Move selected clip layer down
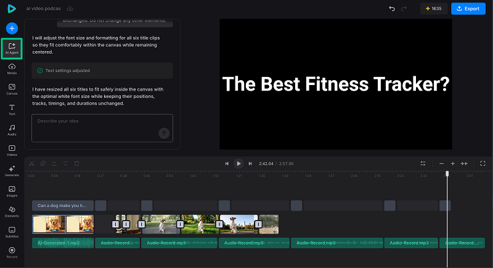The image size is (493, 268). (65, 163)
